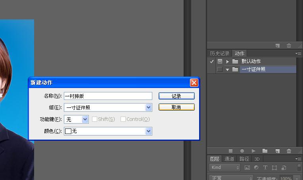Toggle dialog box for 一寸证件照 row

point(220,69)
